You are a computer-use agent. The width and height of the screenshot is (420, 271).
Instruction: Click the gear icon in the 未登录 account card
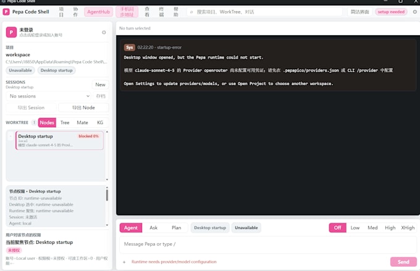click(x=104, y=32)
